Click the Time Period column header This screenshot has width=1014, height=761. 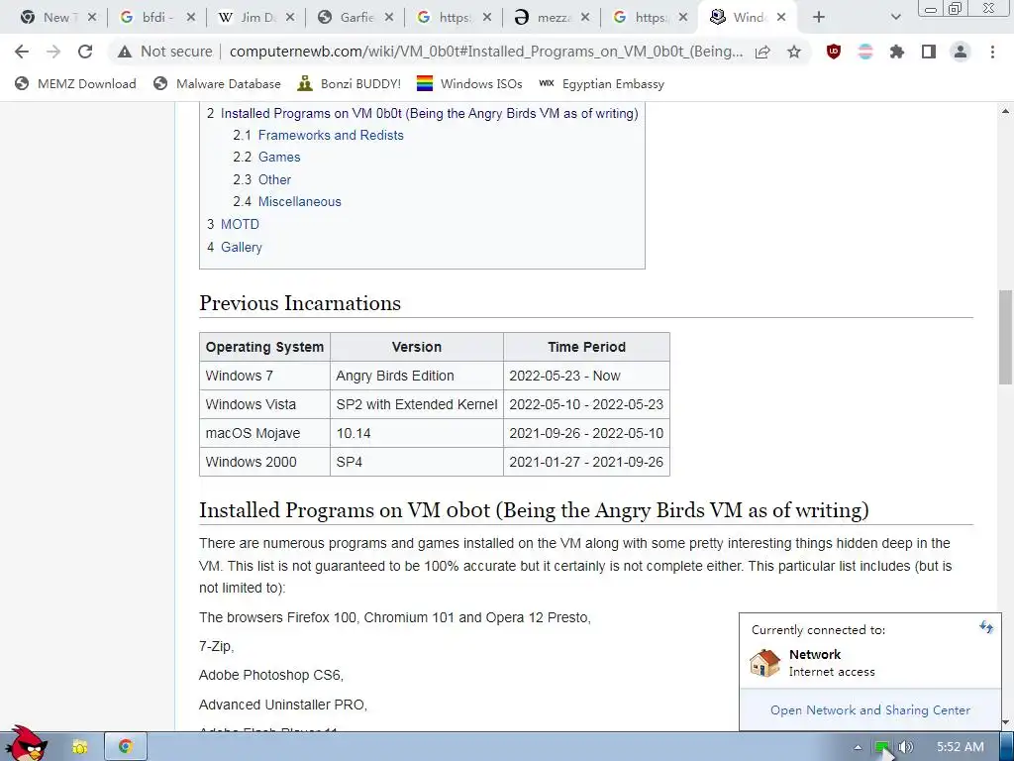tap(586, 347)
